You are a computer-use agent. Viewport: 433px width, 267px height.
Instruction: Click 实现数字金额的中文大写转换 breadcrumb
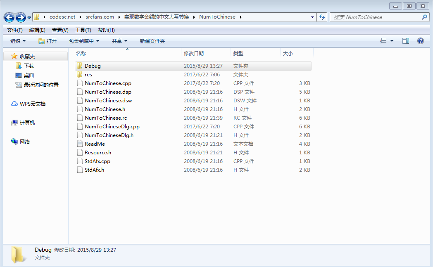click(x=157, y=17)
